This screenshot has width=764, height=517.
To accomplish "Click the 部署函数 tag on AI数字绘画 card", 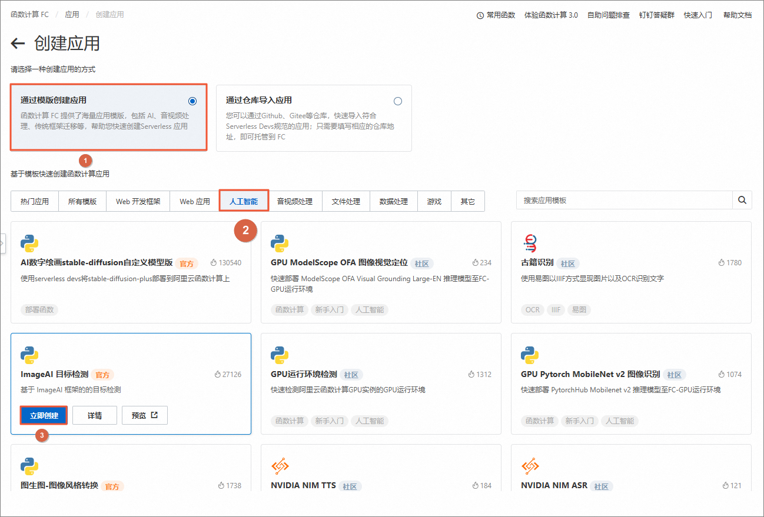I will [39, 309].
